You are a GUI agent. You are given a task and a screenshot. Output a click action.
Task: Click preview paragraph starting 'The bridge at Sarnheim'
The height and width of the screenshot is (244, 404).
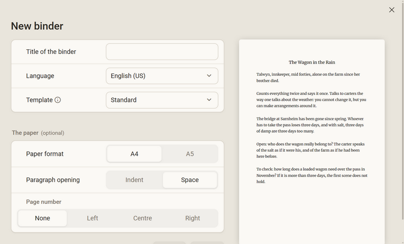click(x=310, y=125)
